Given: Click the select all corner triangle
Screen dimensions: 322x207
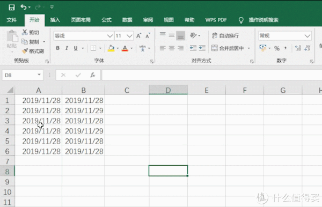Looking at the screenshot, I should point(10,90).
